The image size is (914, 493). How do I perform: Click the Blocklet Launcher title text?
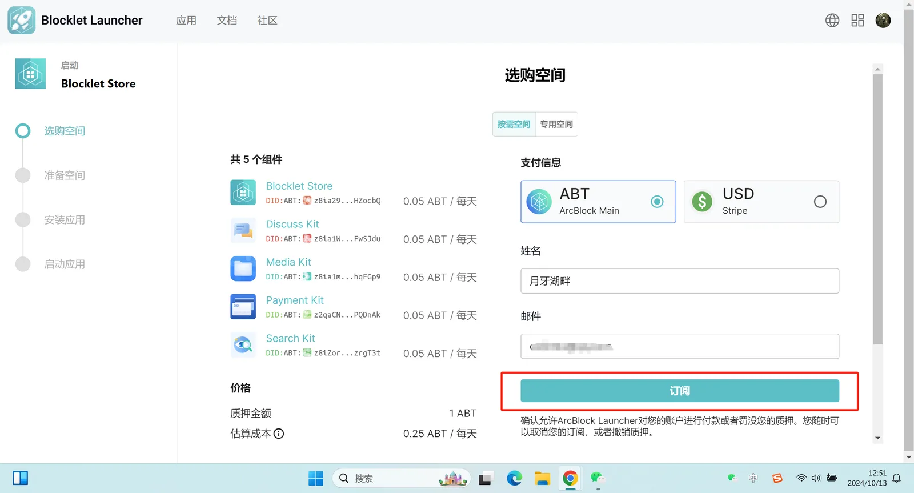92,21
